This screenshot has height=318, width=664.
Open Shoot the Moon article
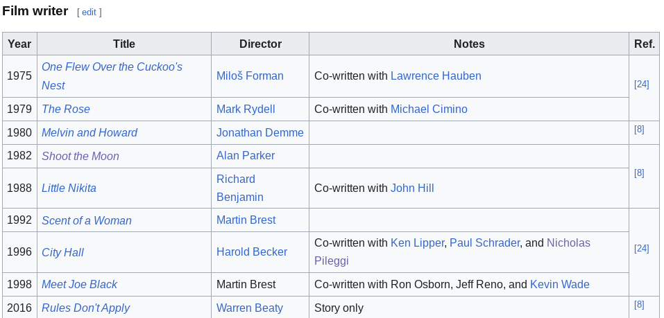coord(80,157)
